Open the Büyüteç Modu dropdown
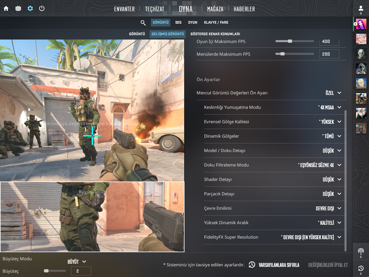Screen dimensions: 369x277 pos(77,262)
